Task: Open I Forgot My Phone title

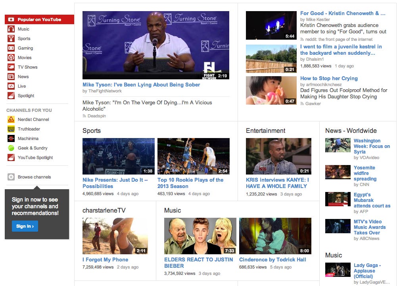Action: (106, 259)
